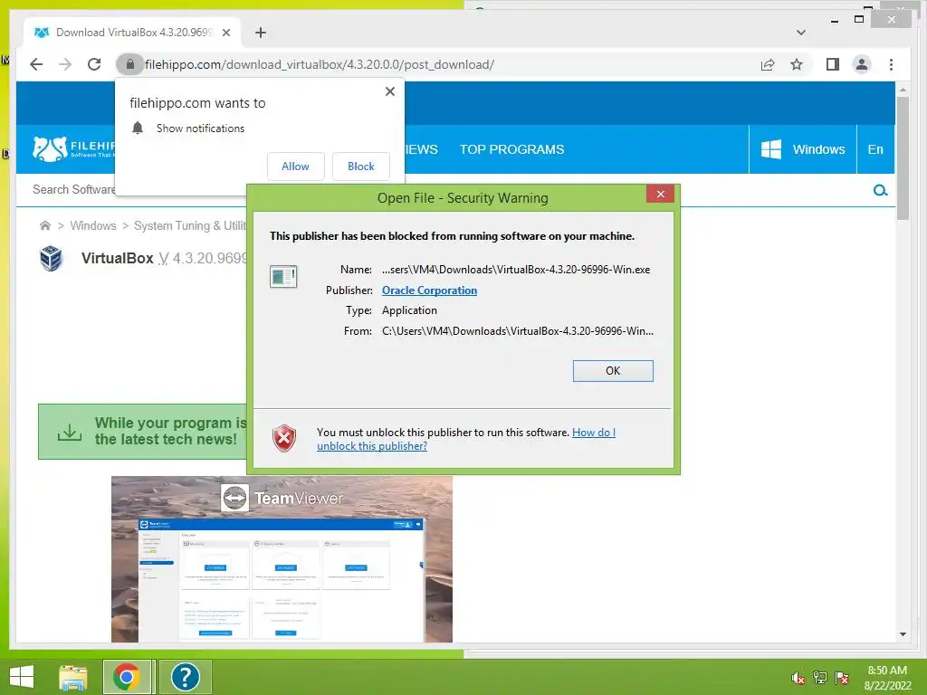Close the Security Warning dialog
Viewport: 927px width, 695px height.
(660, 194)
